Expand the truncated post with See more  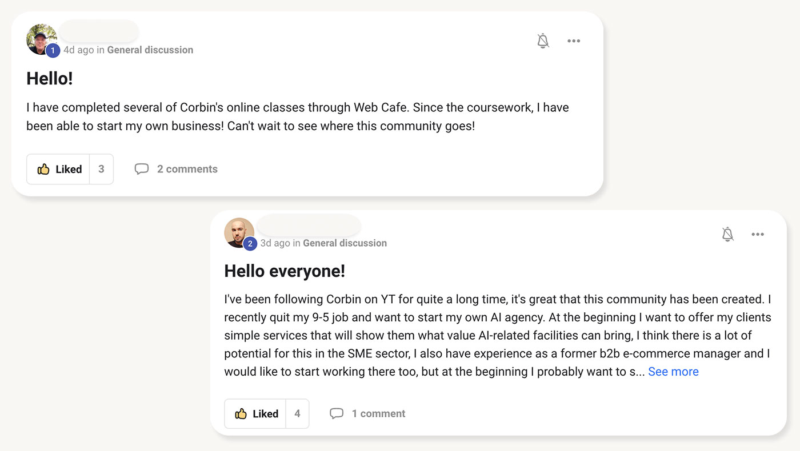coord(673,371)
